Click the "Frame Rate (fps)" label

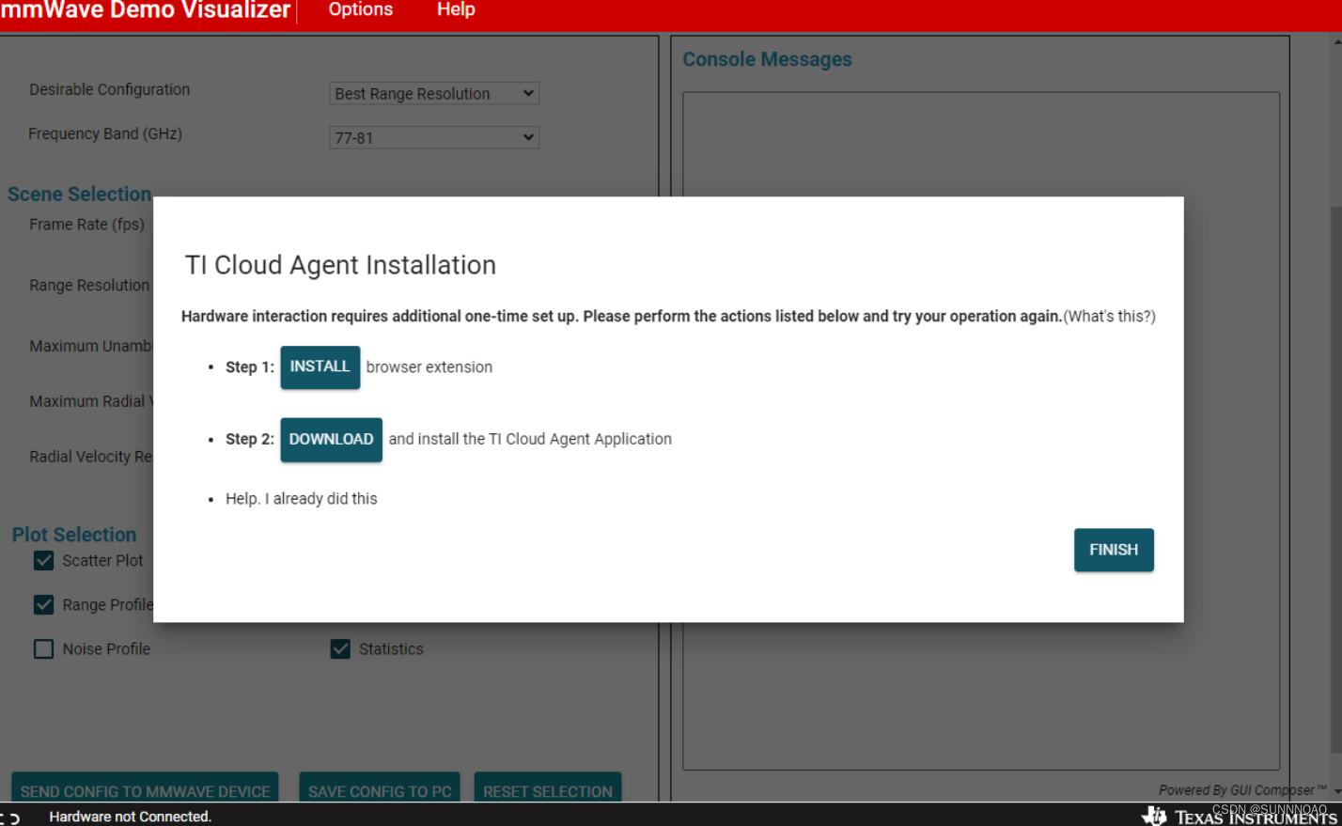coord(86,225)
